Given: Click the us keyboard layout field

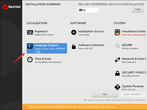Looking at the screenshot, I should click(89, 10).
